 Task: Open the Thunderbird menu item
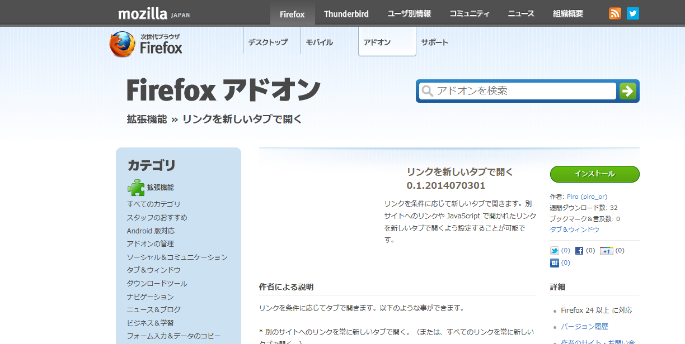click(x=346, y=14)
